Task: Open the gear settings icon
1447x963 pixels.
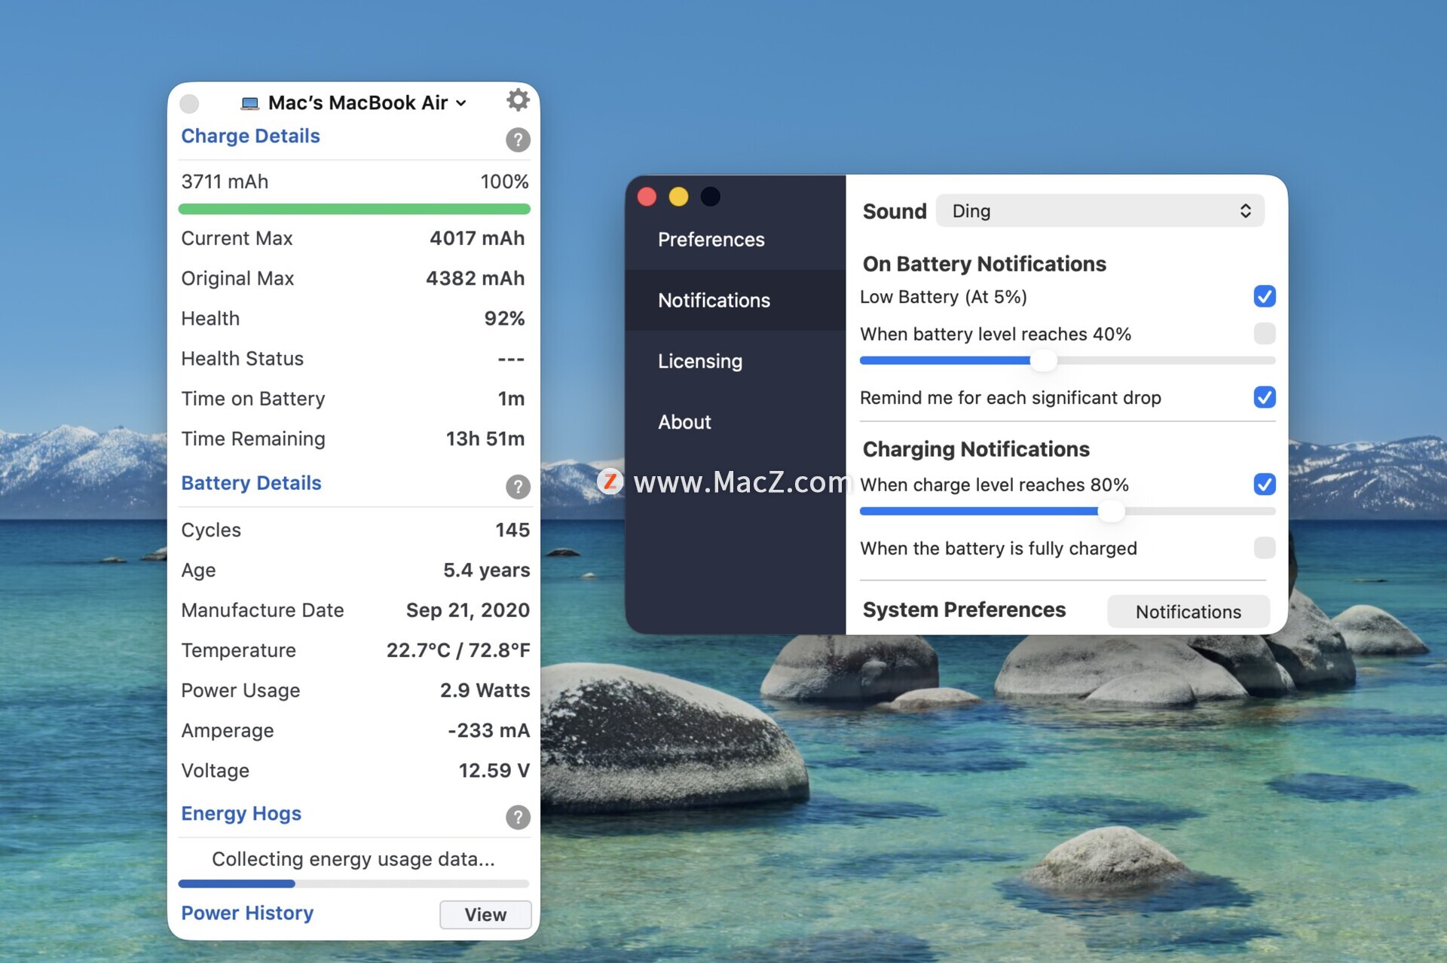Action: [x=518, y=100]
